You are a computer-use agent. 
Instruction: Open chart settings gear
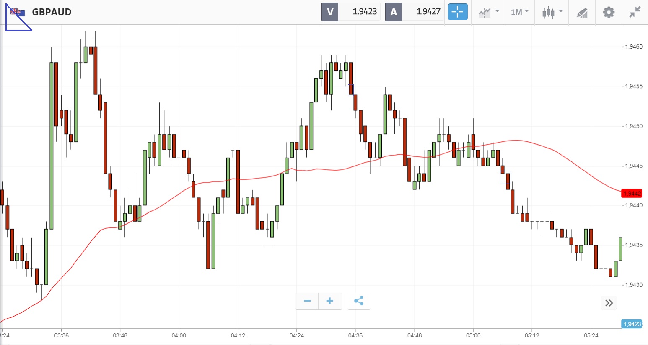pyautogui.click(x=609, y=12)
